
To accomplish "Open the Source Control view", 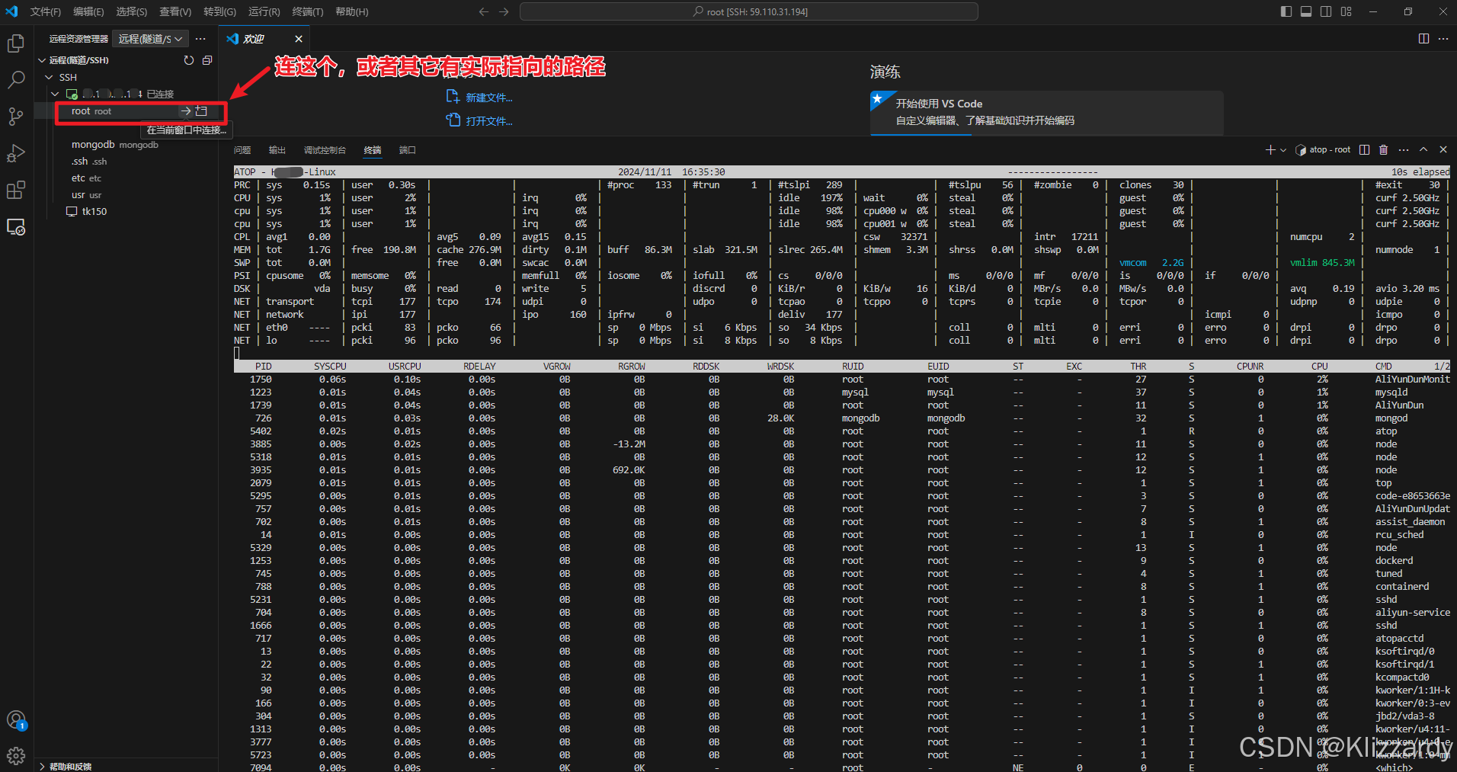I will 16,116.
